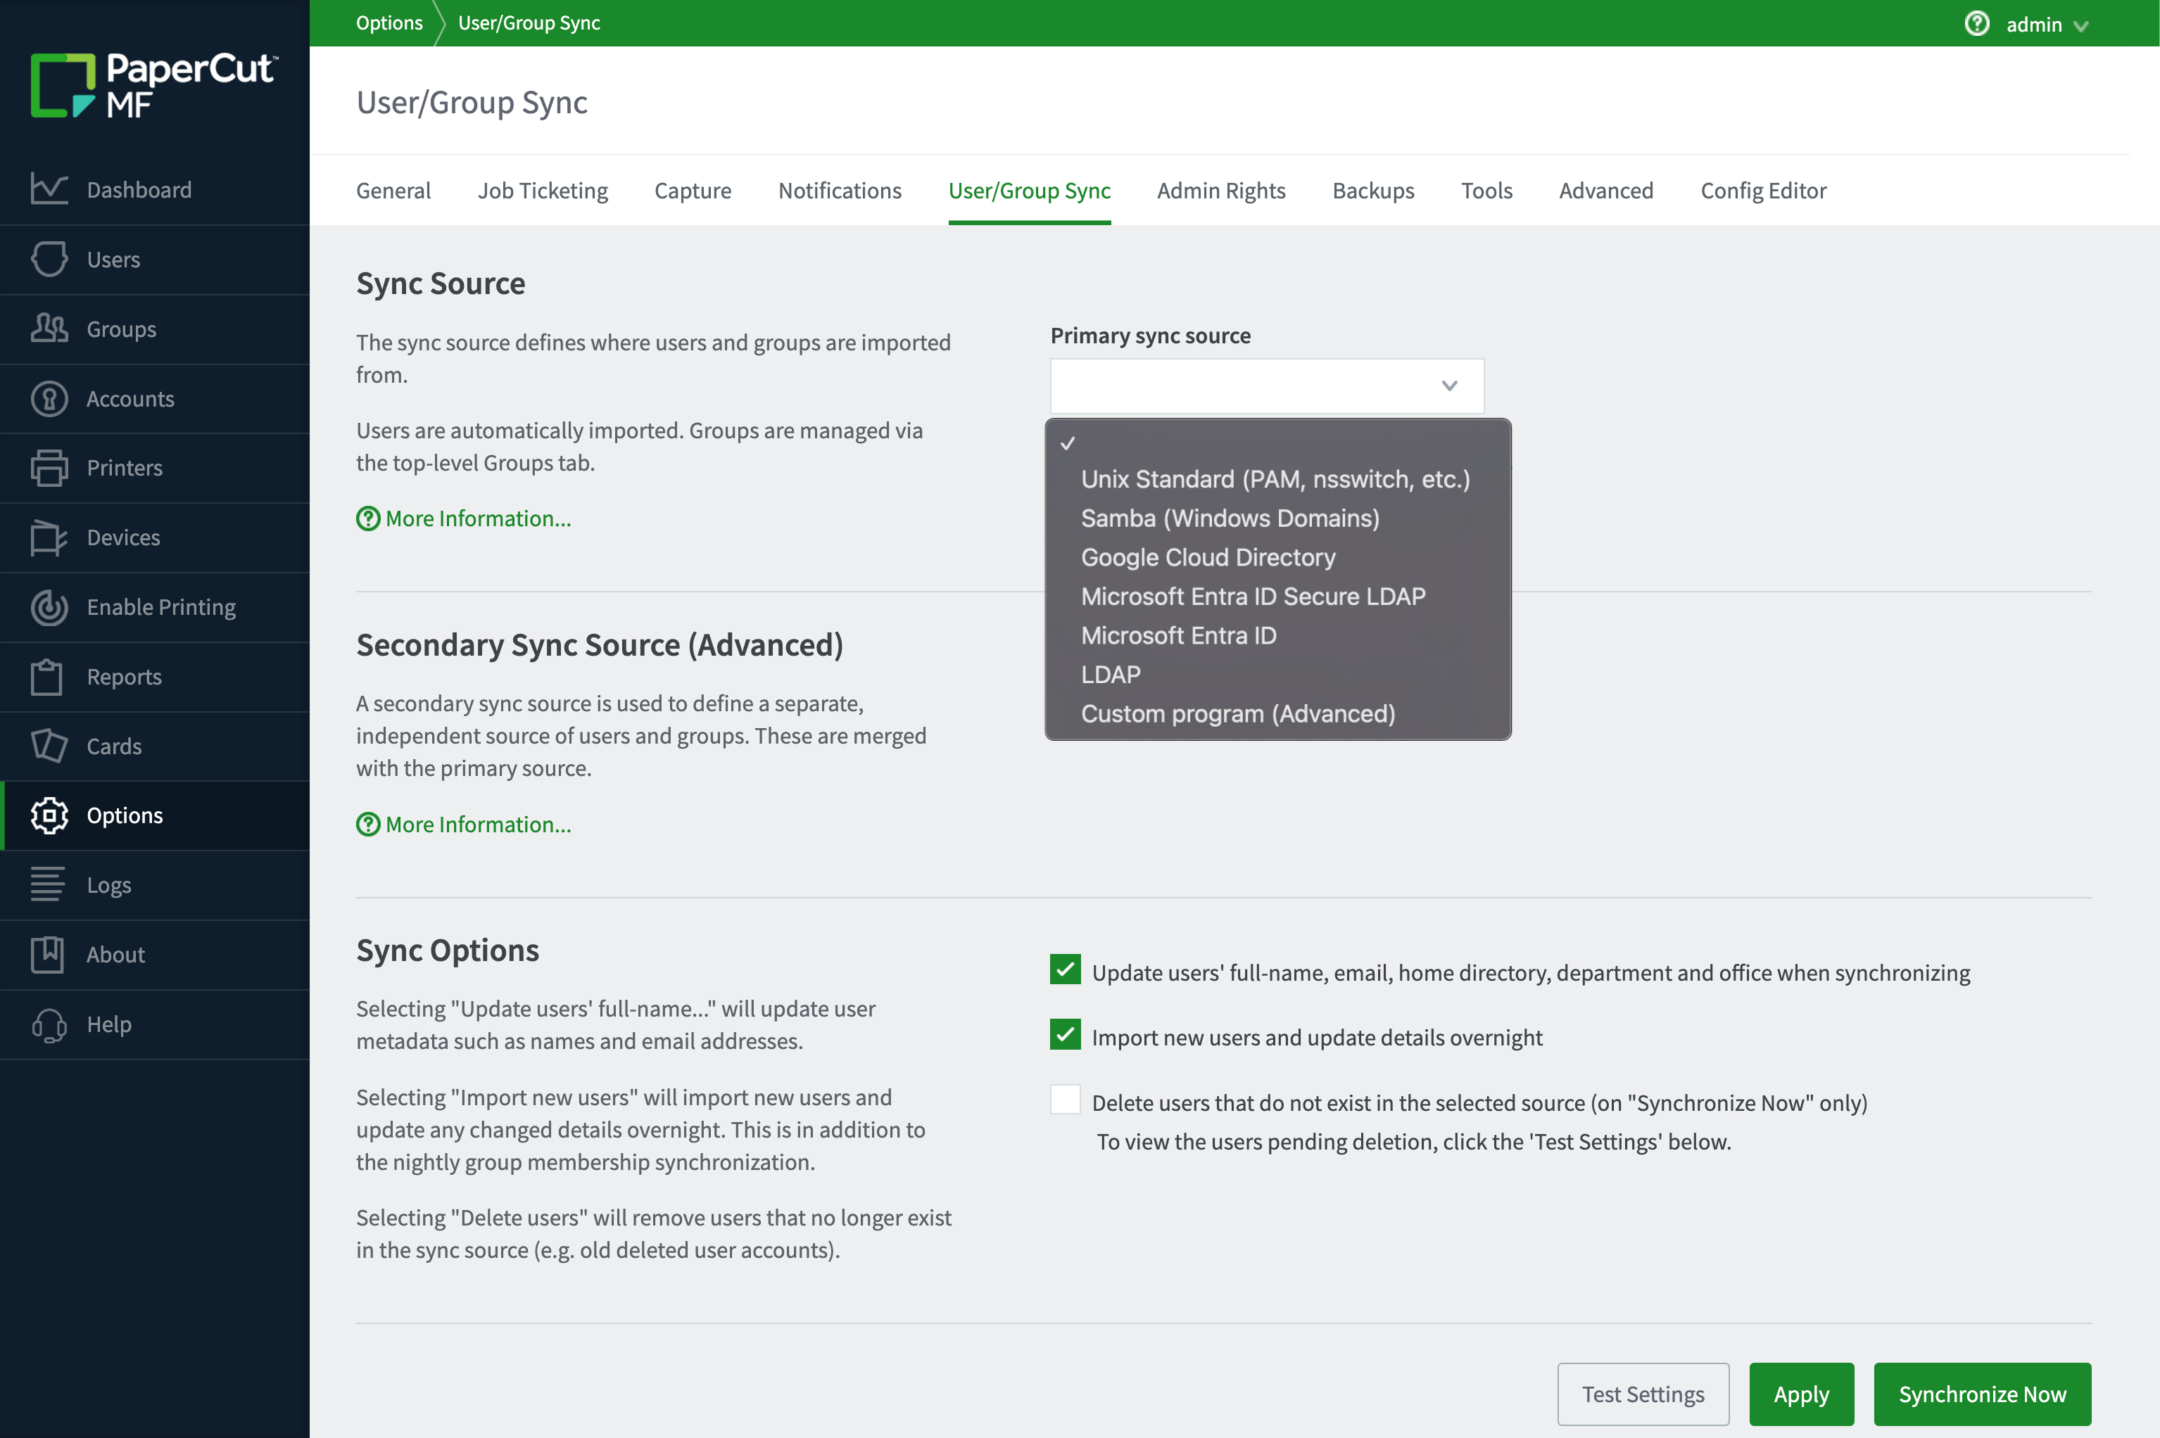
Task: Choose Google Cloud Directory from dropdown list
Action: [x=1207, y=558]
